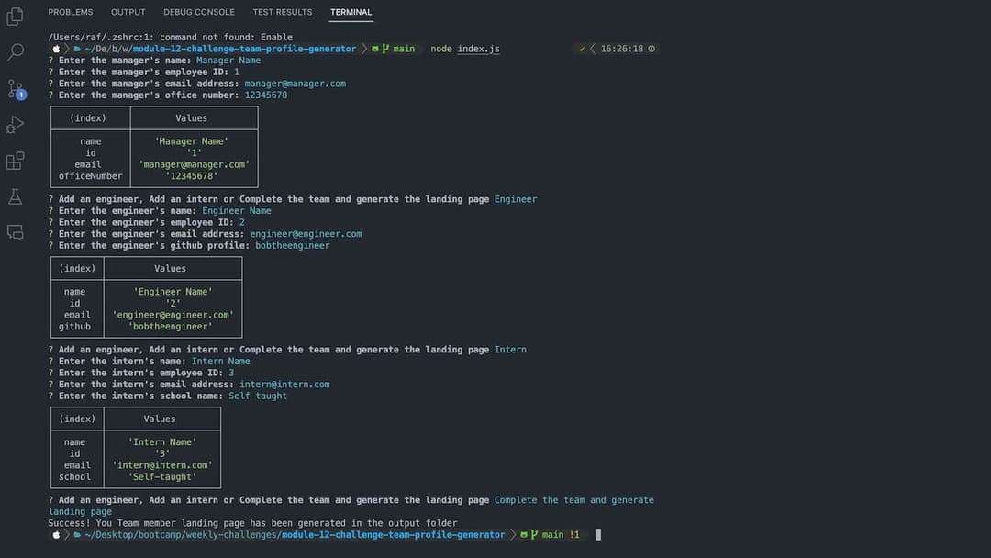Open the Run and Debug view
This screenshot has width=991, height=558.
15,125
